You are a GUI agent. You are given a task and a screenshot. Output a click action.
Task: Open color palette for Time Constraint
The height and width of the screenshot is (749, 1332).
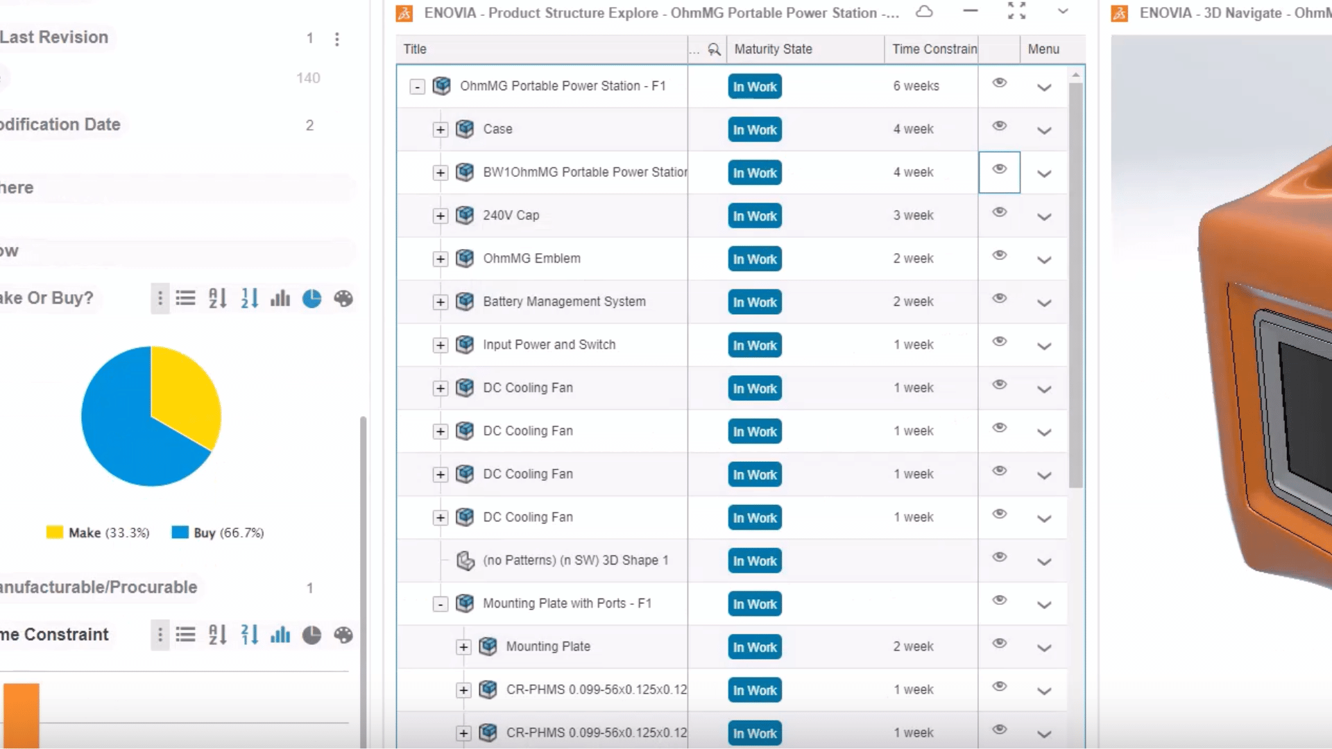pos(343,635)
